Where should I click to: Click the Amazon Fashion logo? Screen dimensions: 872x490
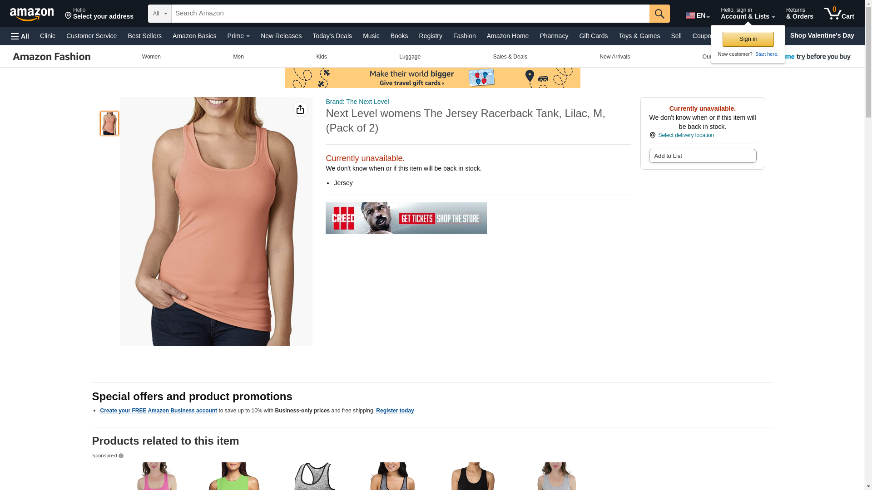(52, 57)
